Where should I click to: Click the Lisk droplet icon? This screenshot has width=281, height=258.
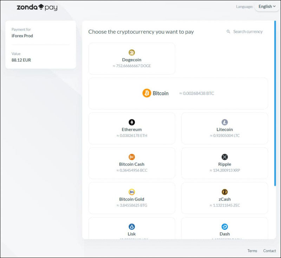(132, 227)
